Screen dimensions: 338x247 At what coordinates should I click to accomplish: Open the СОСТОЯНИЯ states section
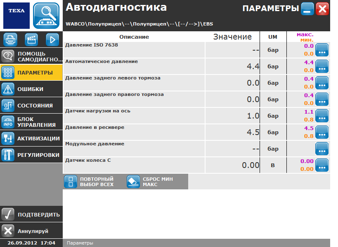[31, 105]
